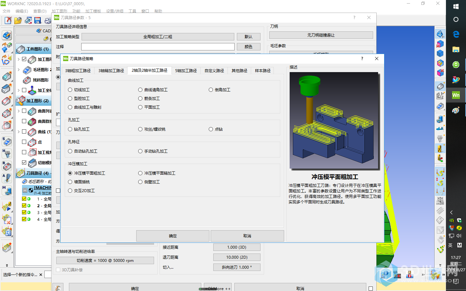The image size is (466, 291).
Task: Click the 斜向进刀 1.000 ° button
Action: 237,267
